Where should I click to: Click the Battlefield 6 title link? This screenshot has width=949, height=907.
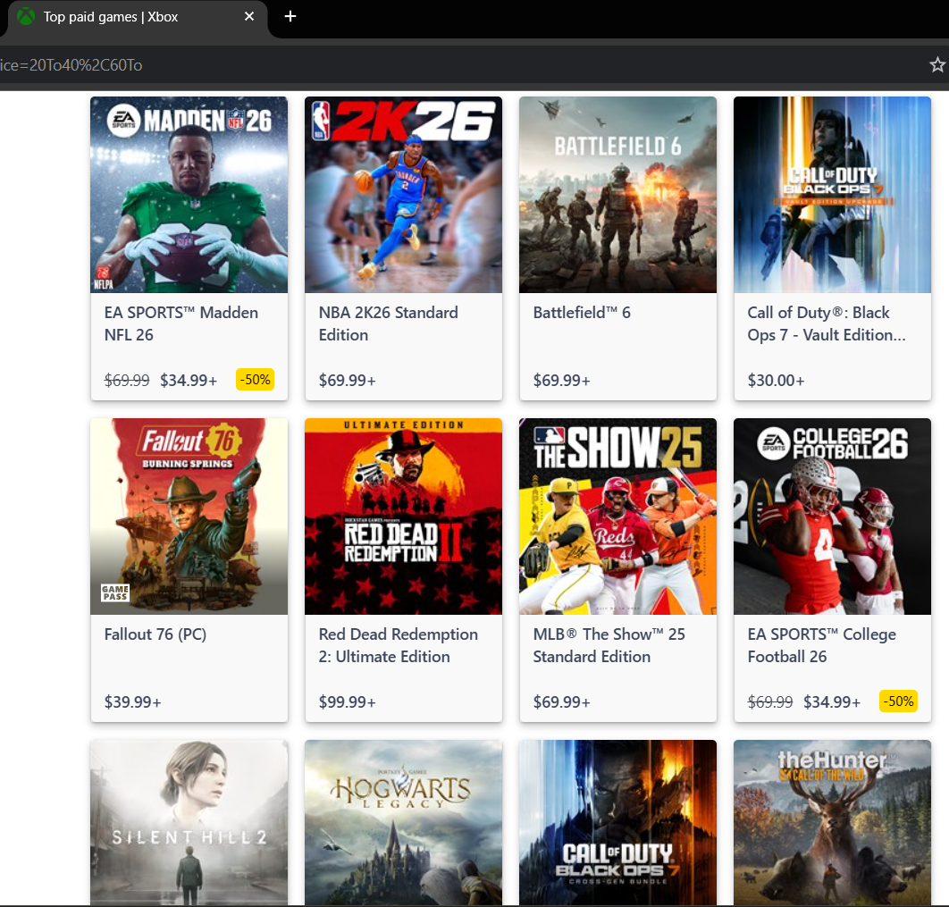tap(582, 313)
